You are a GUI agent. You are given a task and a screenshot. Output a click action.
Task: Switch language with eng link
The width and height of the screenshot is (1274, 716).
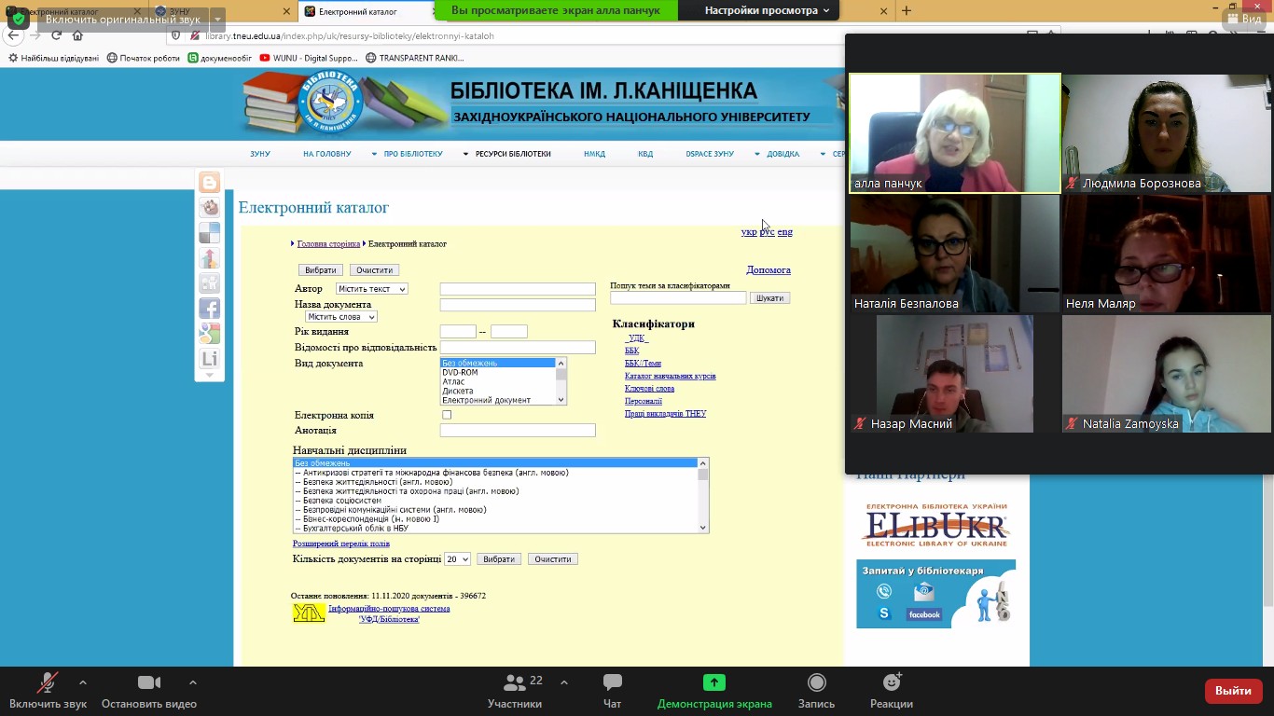tap(785, 232)
